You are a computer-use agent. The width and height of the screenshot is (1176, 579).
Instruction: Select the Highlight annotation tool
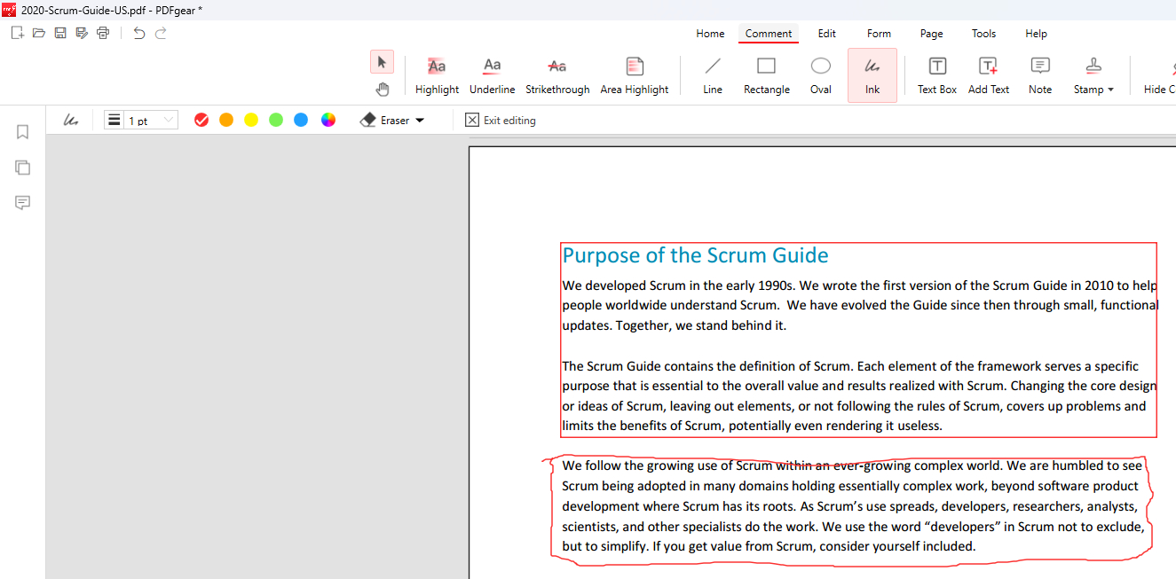click(x=437, y=75)
